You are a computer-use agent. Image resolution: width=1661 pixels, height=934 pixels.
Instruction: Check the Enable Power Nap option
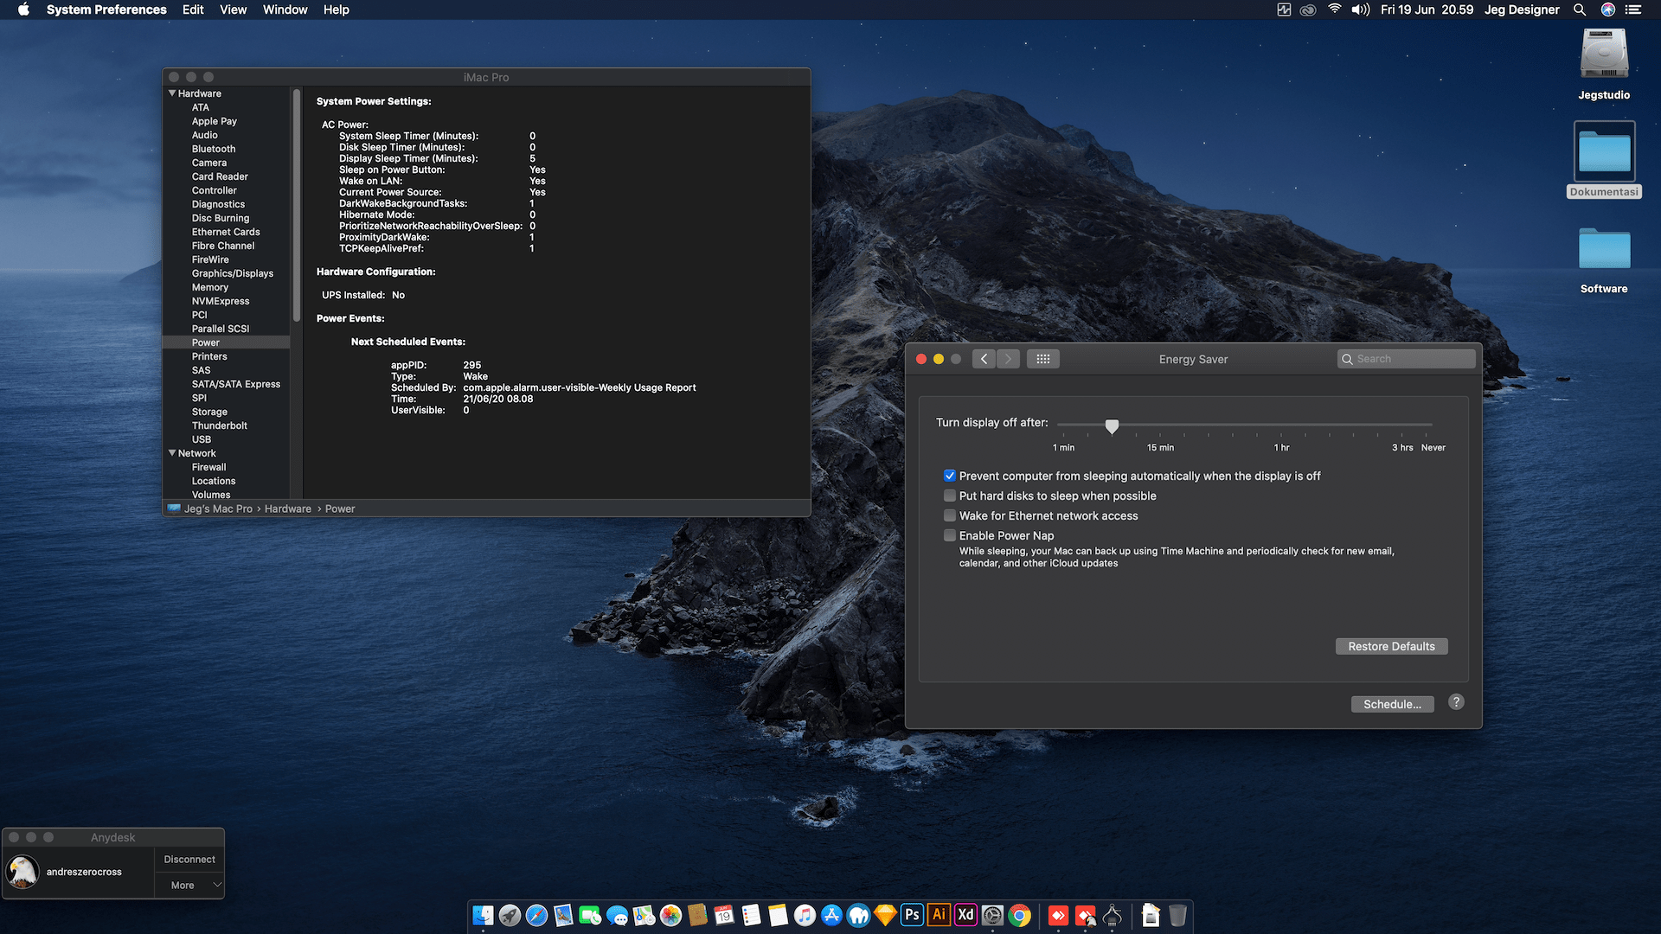coord(950,535)
